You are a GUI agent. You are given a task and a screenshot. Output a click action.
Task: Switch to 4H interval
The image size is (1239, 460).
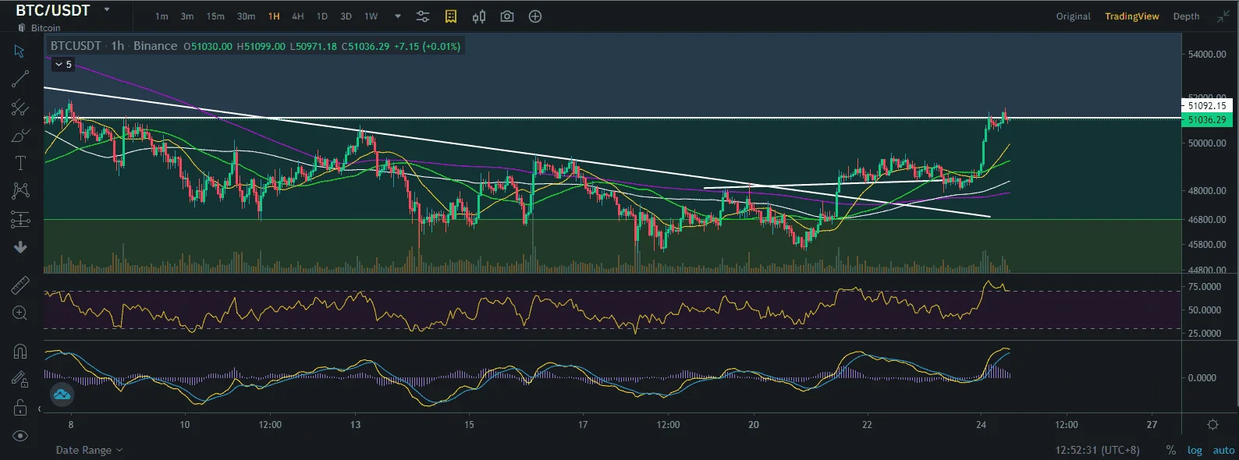pos(298,16)
